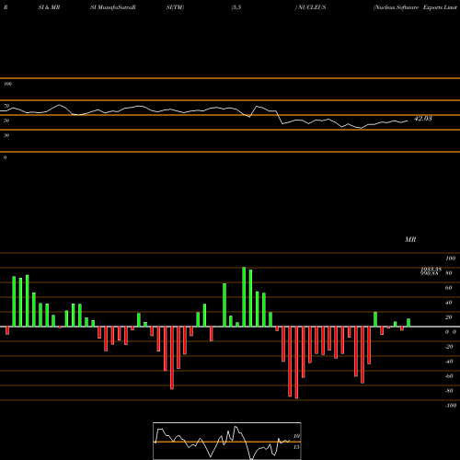Click the RSI axis label 30
This screenshot has width=460, height=460.
point(6,135)
